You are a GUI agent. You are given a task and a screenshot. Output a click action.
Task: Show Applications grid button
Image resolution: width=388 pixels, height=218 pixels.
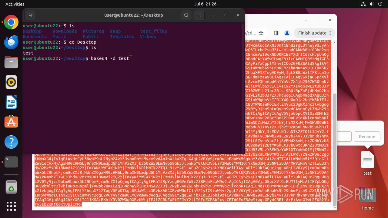click(11, 206)
